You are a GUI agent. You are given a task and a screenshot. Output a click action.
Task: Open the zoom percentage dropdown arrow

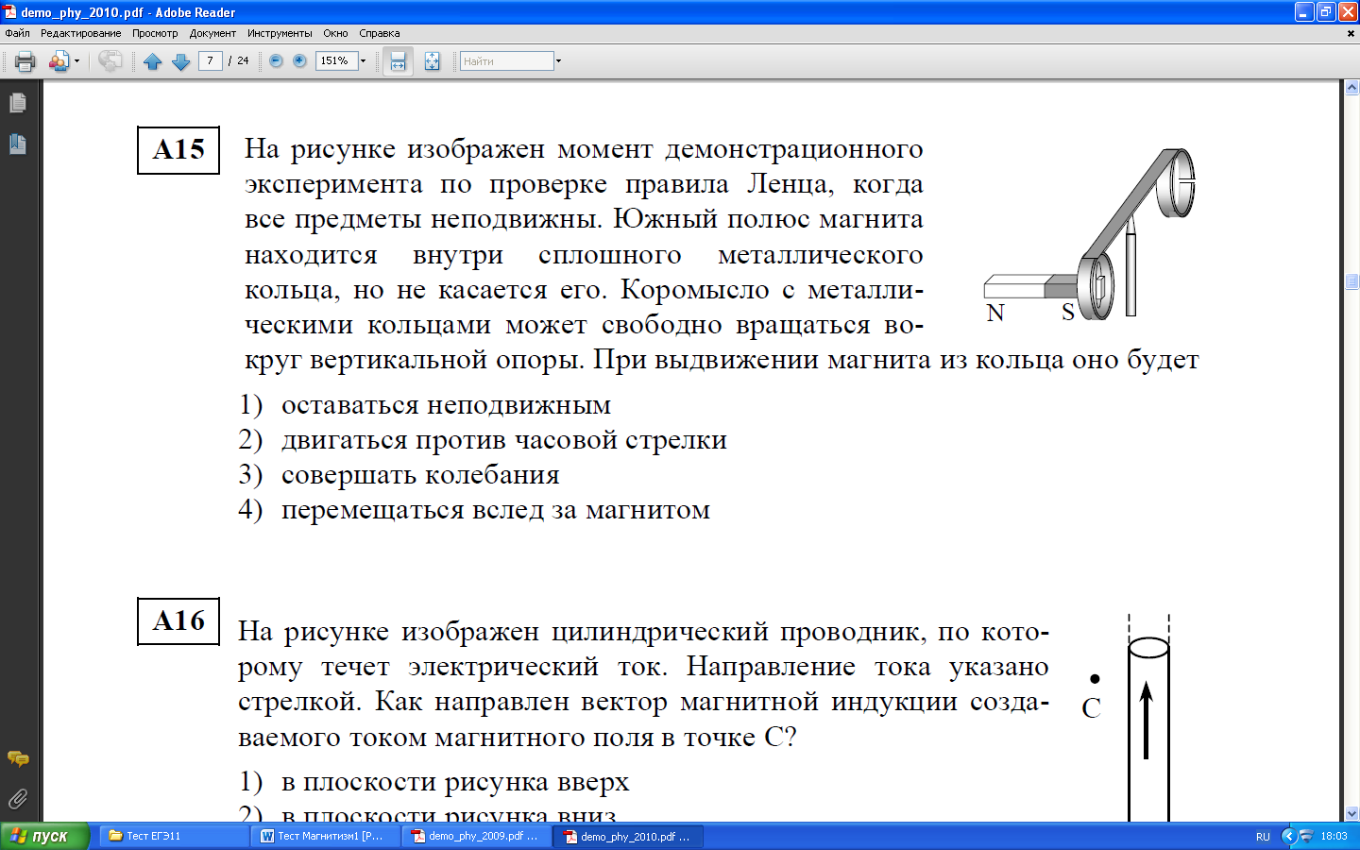click(363, 61)
